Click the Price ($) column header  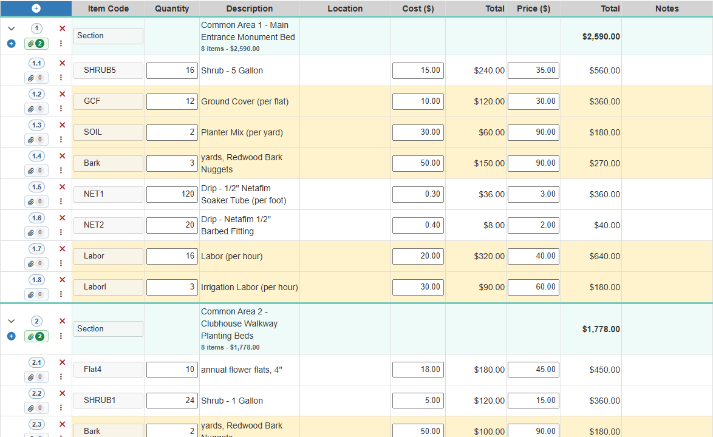(533, 8)
